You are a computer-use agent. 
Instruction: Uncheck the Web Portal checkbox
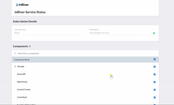tap(155, 82)
